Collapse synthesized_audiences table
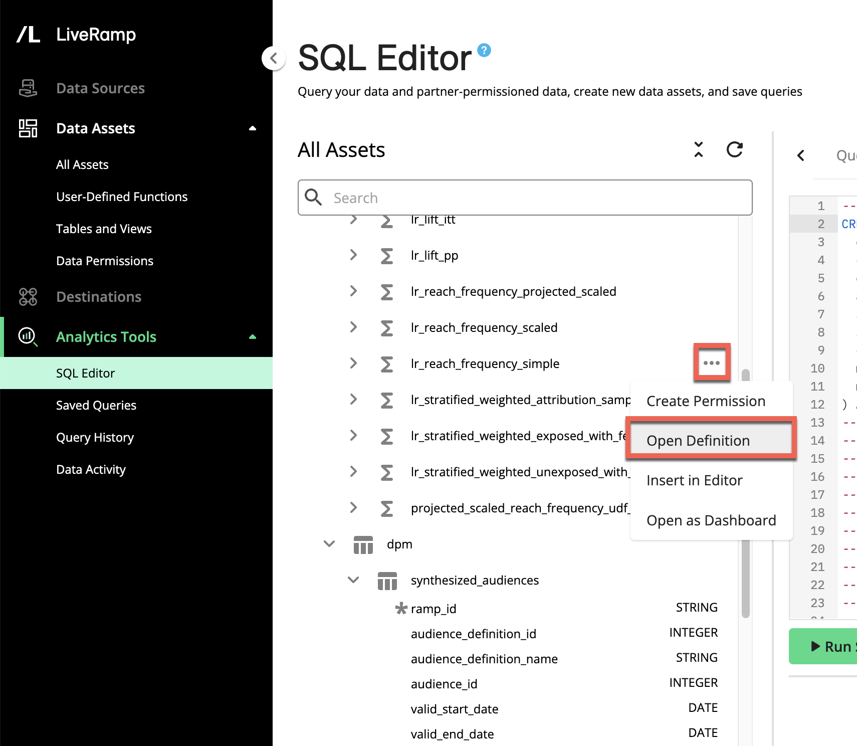The height and width of the screenshot is (746, 857). (353, 580)
